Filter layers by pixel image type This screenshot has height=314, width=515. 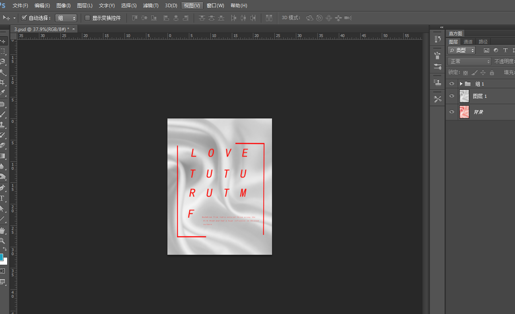click(486, 50)
